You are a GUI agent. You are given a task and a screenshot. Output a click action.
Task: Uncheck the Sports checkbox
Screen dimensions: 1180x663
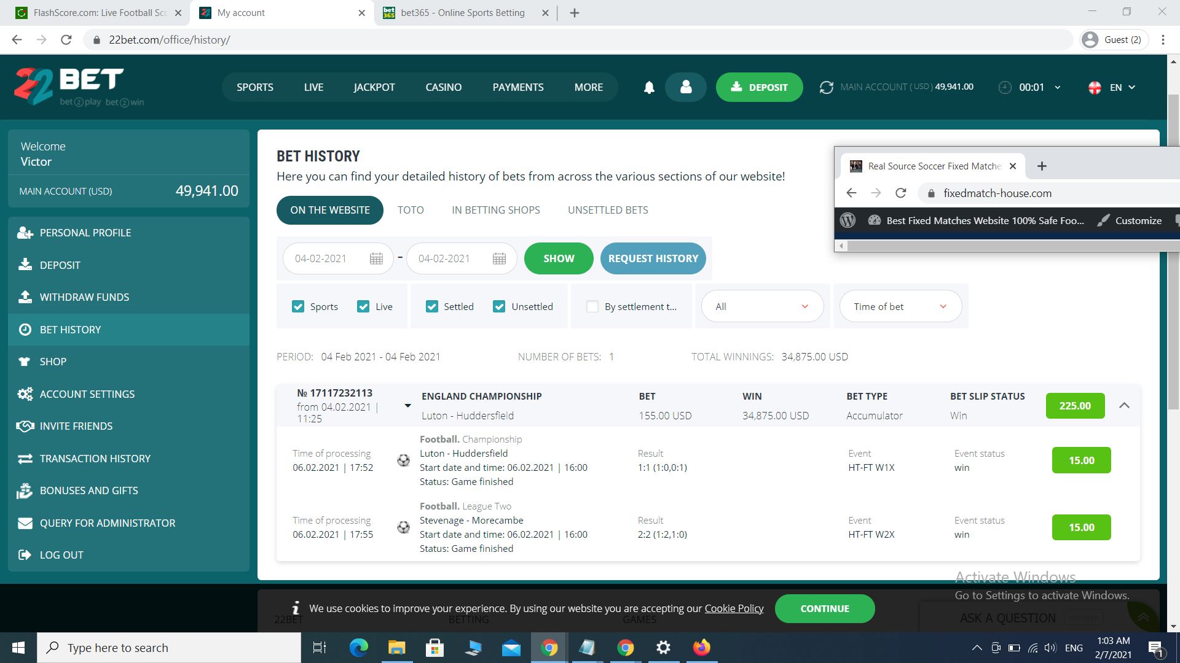tap(298, 306)
